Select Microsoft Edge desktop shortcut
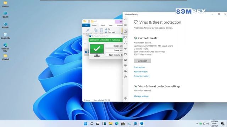The width and height of the screenshot is (227, 127). (x=5, y=47)
